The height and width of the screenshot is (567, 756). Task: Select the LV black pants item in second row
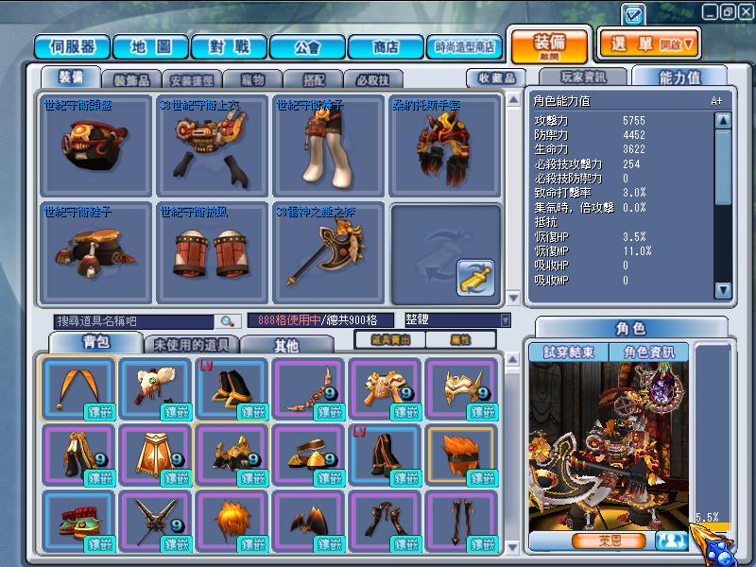pyautogui.click(x=385, y=455)
